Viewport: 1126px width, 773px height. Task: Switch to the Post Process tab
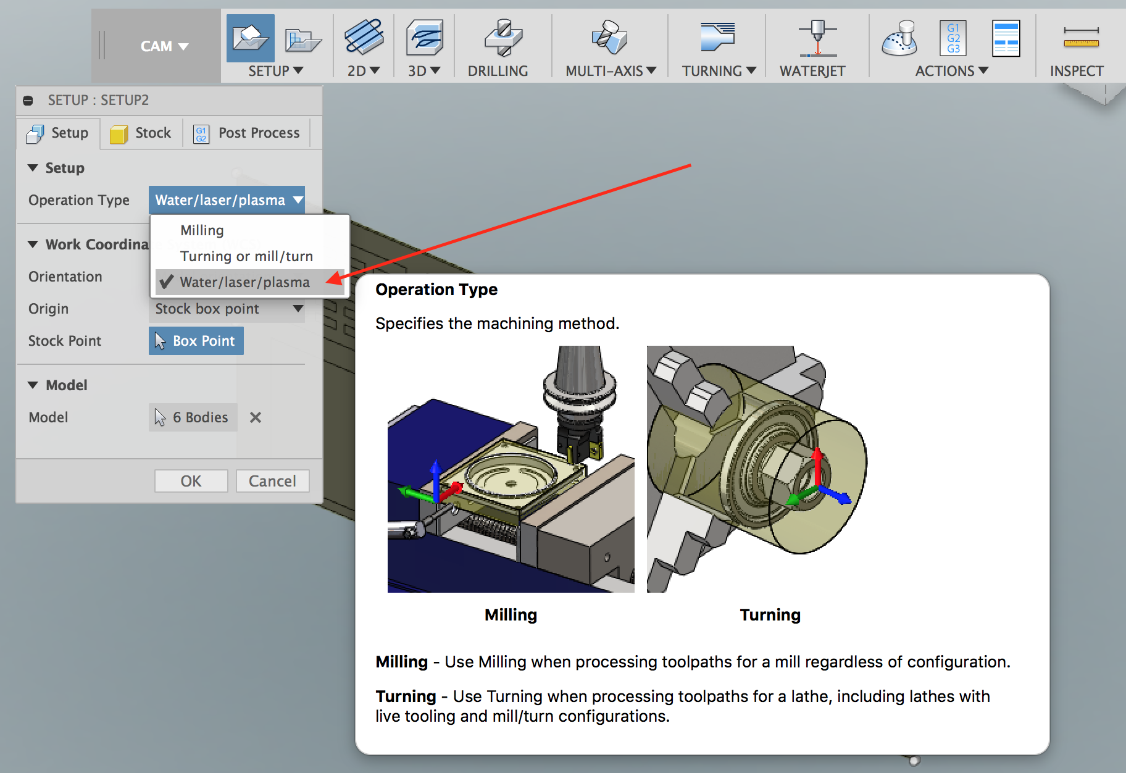pyautogui.click(x=247, y=133)
